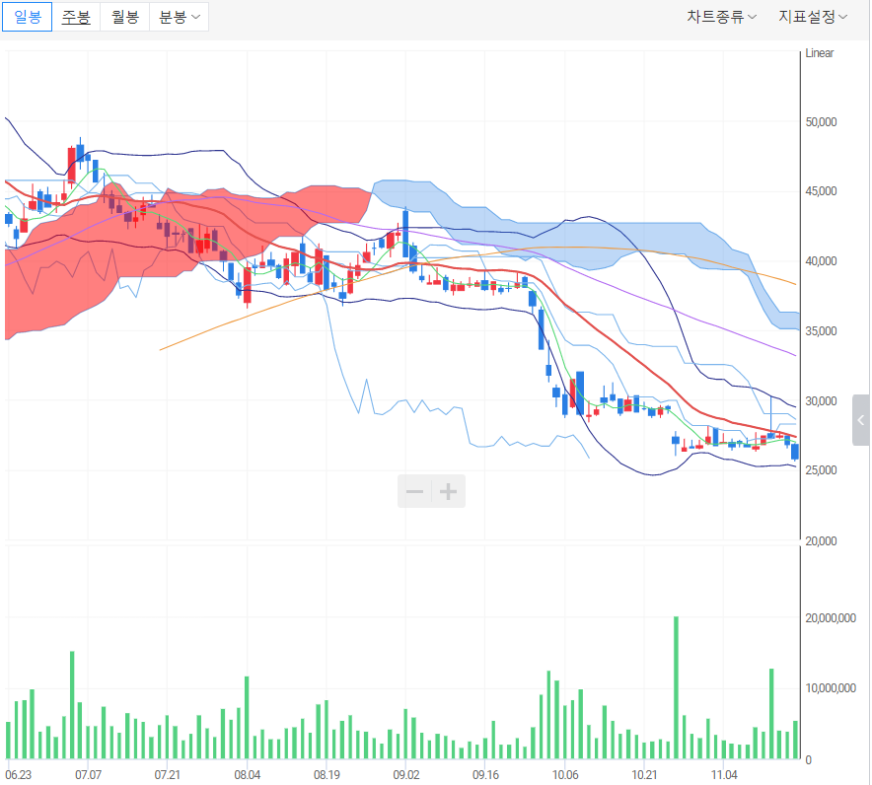Viewport: 872px width, 785px height.
Task: Click the 50,000 price axis label
Action: pos(821,122)
